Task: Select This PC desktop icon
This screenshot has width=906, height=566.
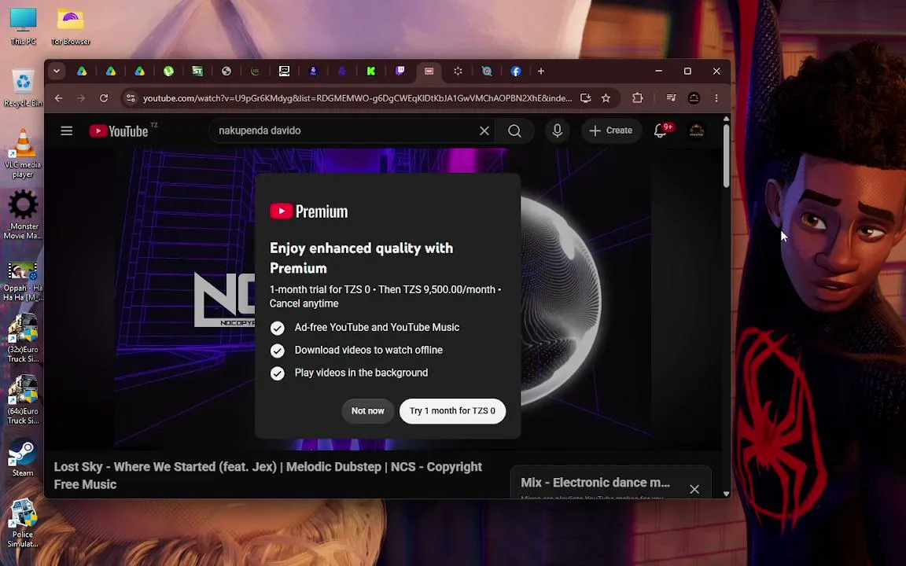Action: (23, 27)
